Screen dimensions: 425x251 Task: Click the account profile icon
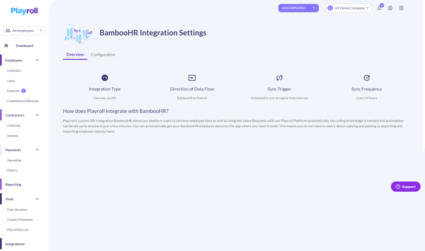390,7
